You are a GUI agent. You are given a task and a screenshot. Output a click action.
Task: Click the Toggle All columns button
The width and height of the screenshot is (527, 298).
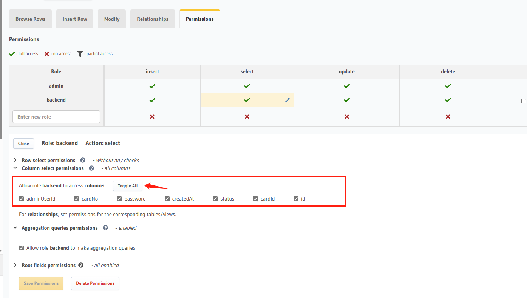pos(127,185)
